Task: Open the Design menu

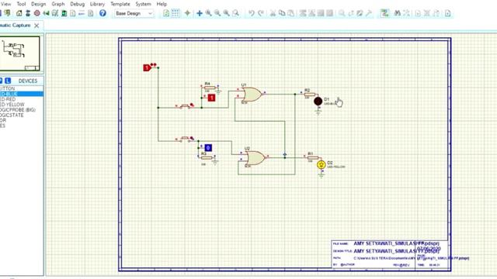Action: pyautogui.click(x=38, y=4)
